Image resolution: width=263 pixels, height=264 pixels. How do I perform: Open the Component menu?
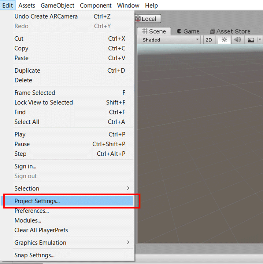point(96,5)
